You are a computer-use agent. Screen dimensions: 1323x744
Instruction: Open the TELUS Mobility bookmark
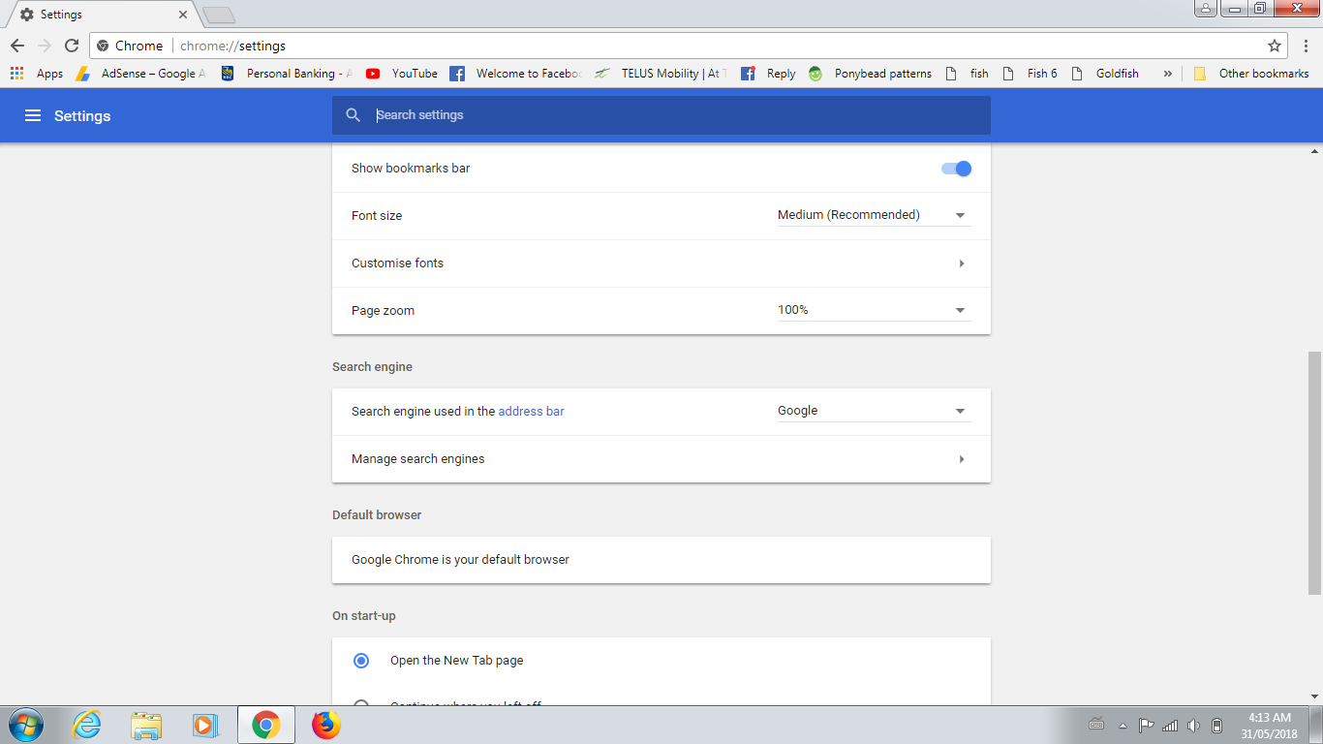click(661, 74)
